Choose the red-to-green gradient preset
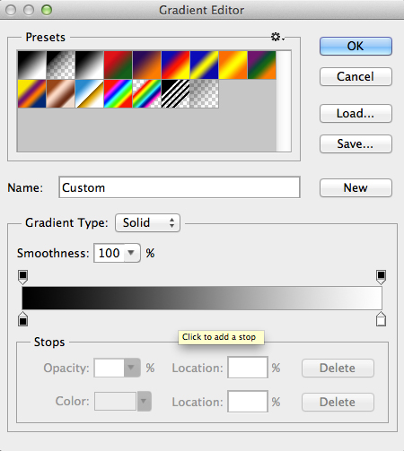 118,65
